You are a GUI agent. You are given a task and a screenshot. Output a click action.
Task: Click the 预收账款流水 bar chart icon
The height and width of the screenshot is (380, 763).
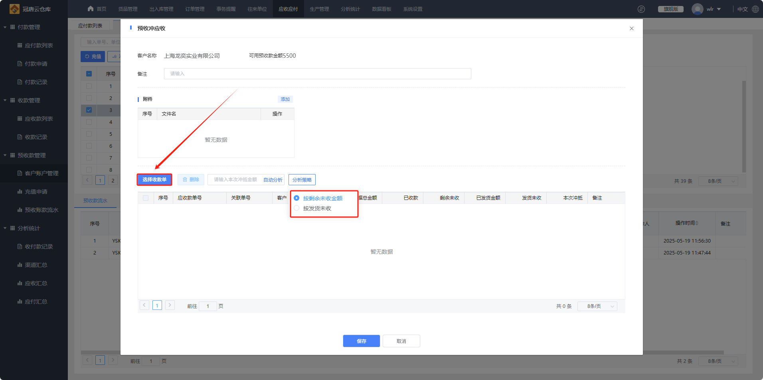tap(20, 210)
